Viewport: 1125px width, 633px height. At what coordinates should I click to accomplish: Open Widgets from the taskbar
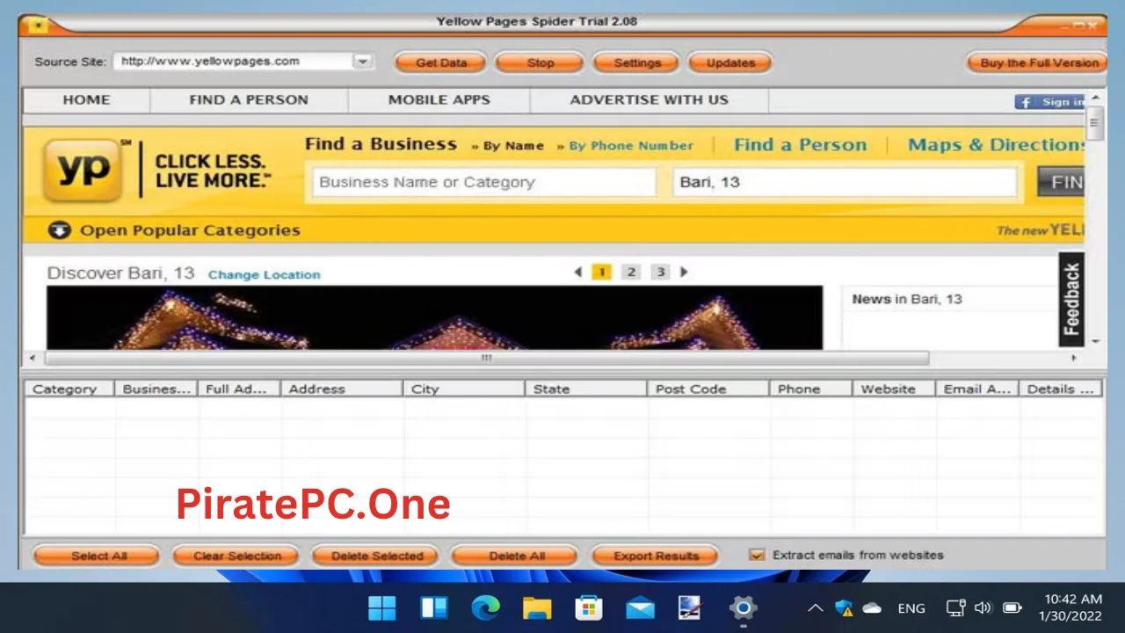(434, 608)
